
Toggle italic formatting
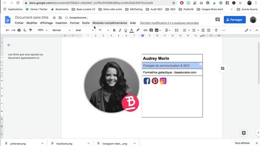tap(120, 30)
